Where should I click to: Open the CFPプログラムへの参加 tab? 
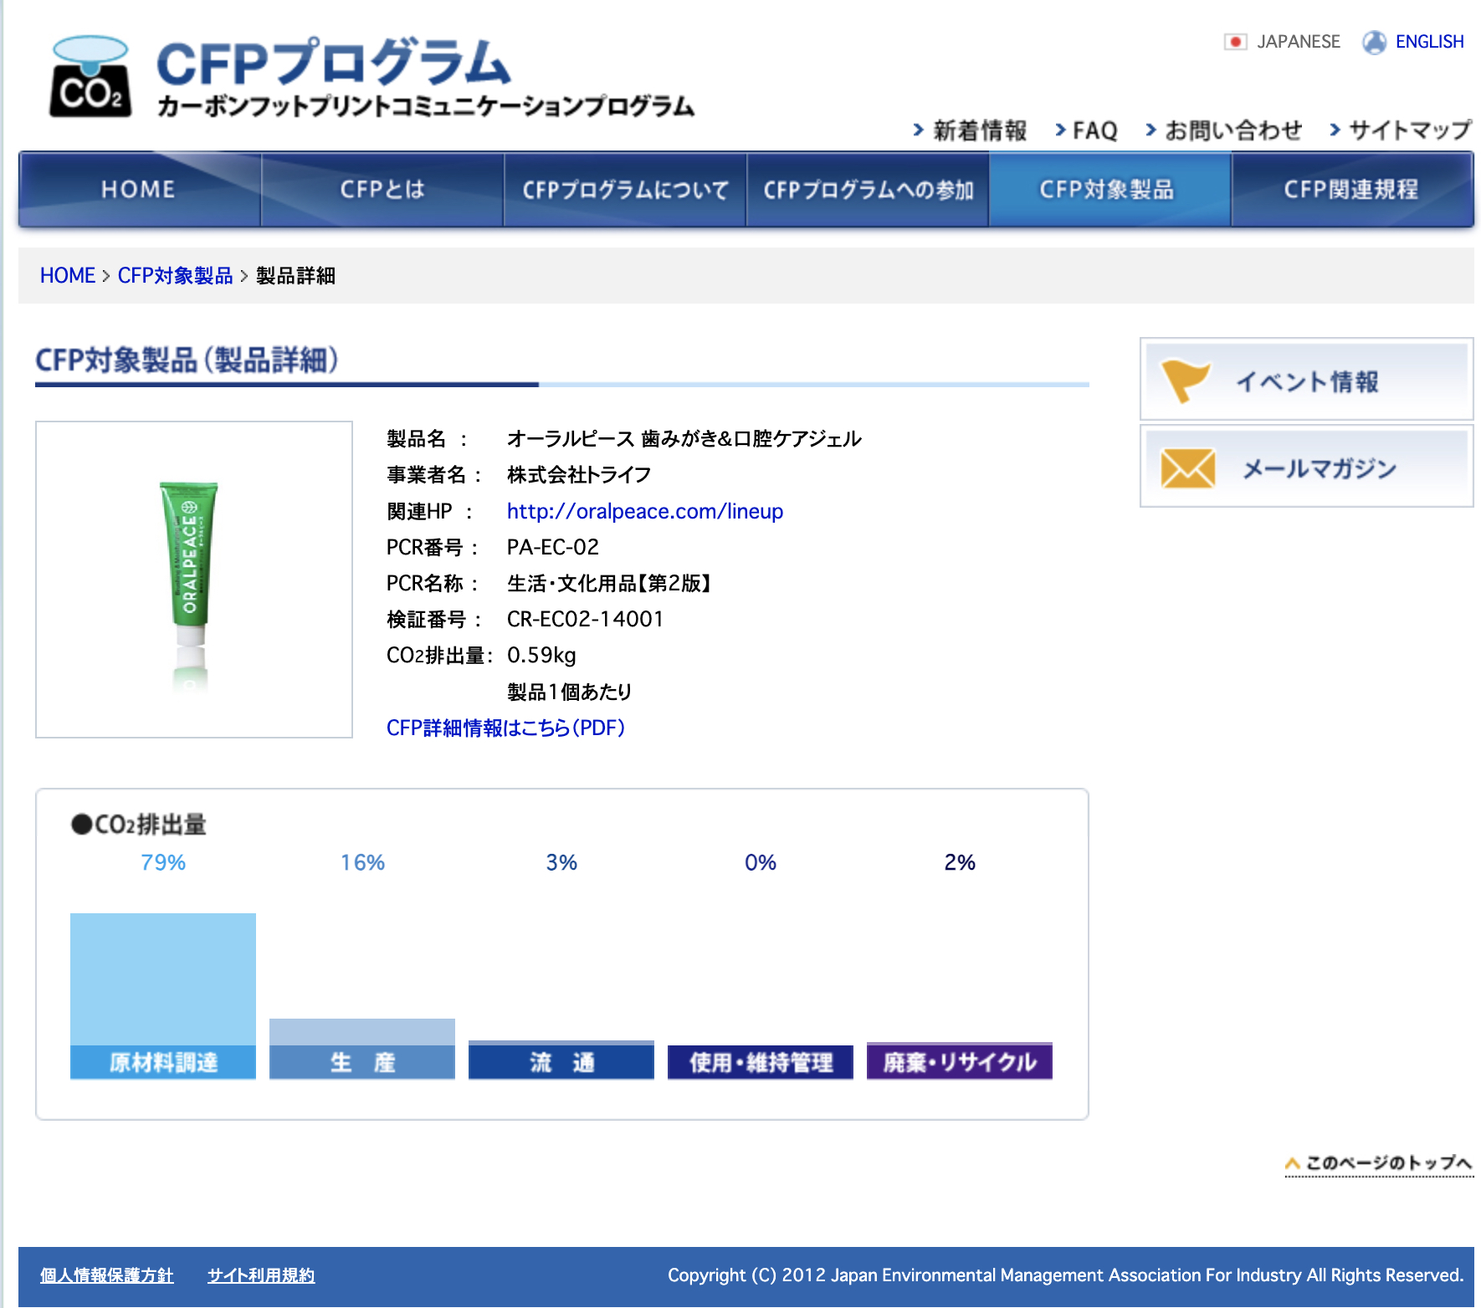pyautogui.click(x=868, y=189)
